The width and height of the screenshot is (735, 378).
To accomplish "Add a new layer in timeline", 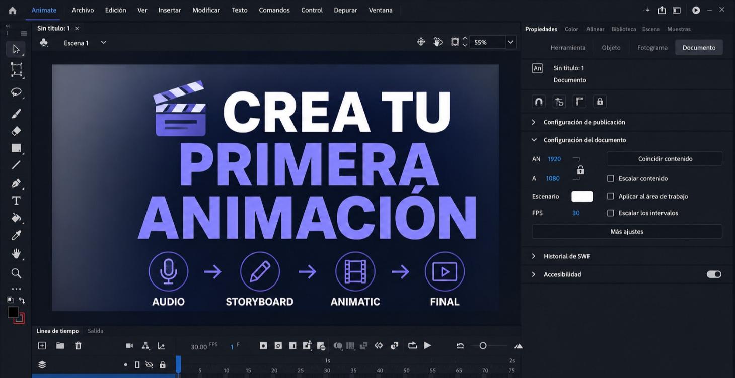I will tap(42, 345).
